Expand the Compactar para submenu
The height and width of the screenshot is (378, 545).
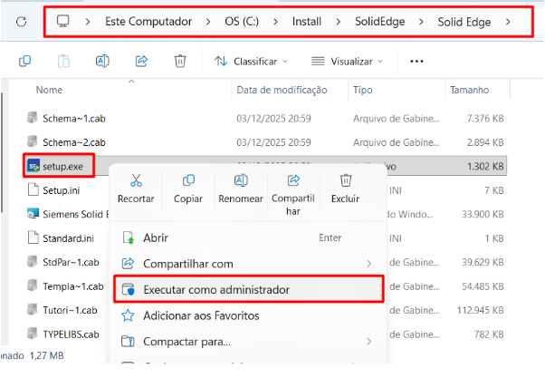pos(244,342)
